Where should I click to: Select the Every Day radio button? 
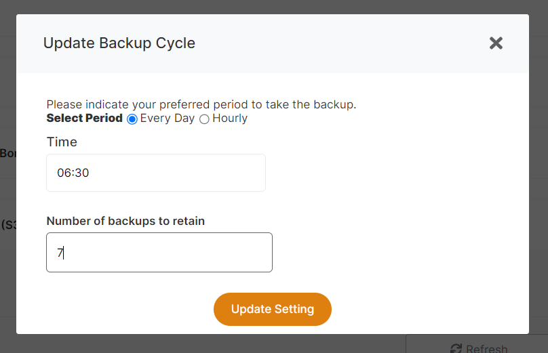coord(132,119)
